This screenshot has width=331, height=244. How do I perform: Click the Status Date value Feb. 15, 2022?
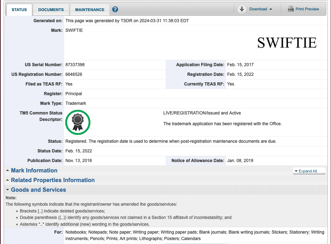(79, 151)
